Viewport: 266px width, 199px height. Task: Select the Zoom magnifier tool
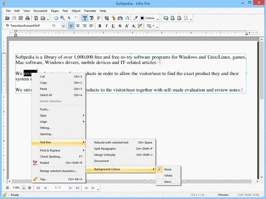pos(63,18)
